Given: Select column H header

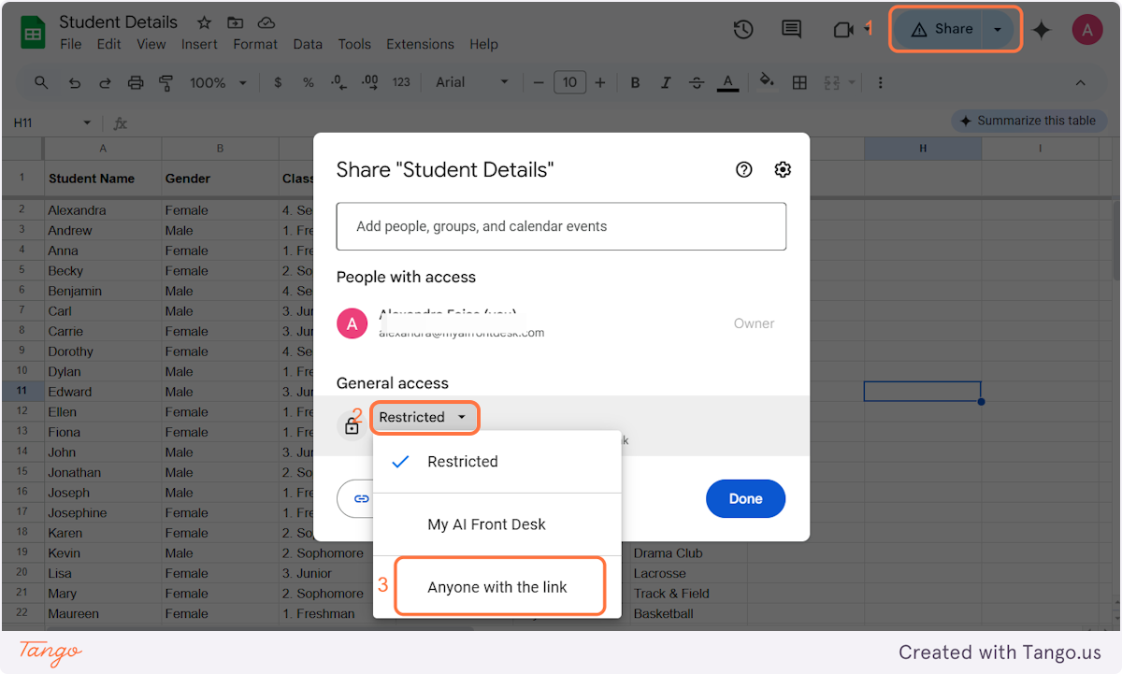Looking at the screenshot, I should click(x=923, y=149).
